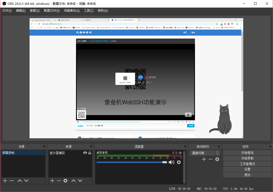273x192 pixels.
Task: Pop out the 场景 dock panel
Action: point(44,147)
